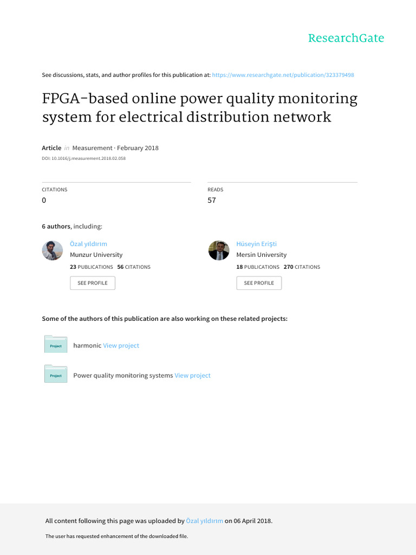
Task: Click the ResearchGate logo
Action: (x=346, y=38)
